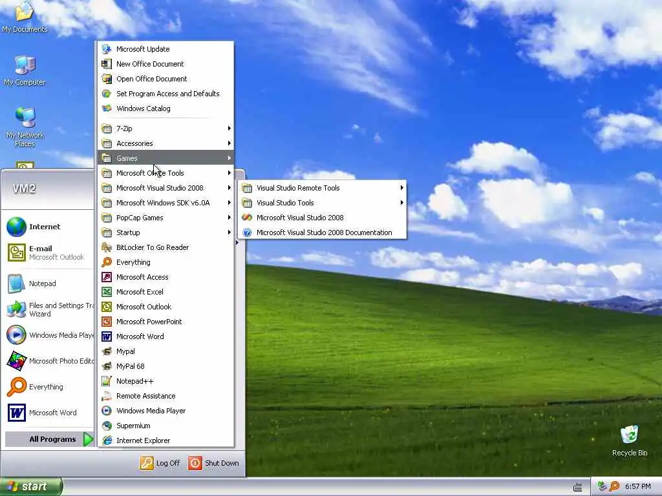
Task: Click the Notepad++ icon
Action: click(x=107, y=381)
